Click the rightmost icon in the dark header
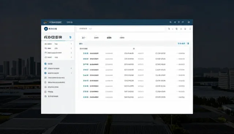Viewport: 234px width, 134px height. (x=189, y=22)
